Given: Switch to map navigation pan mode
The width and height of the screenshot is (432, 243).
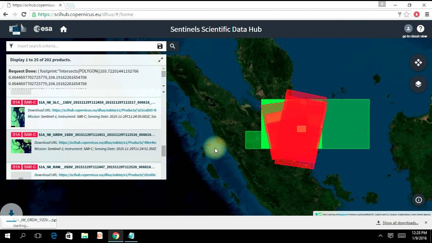Looking at the screenshot, I should 418,62.
